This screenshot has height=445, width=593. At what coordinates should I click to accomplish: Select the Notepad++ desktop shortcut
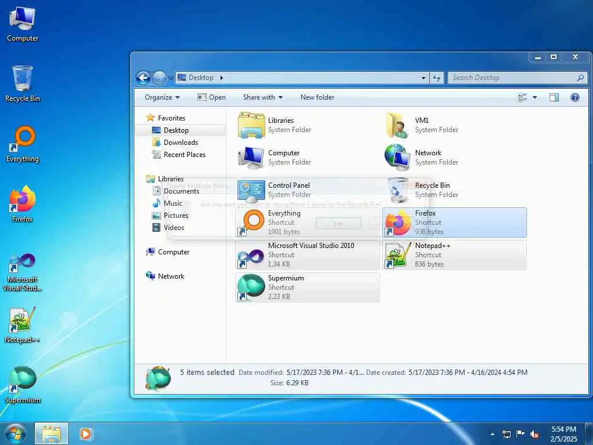(x=23, y=326)
